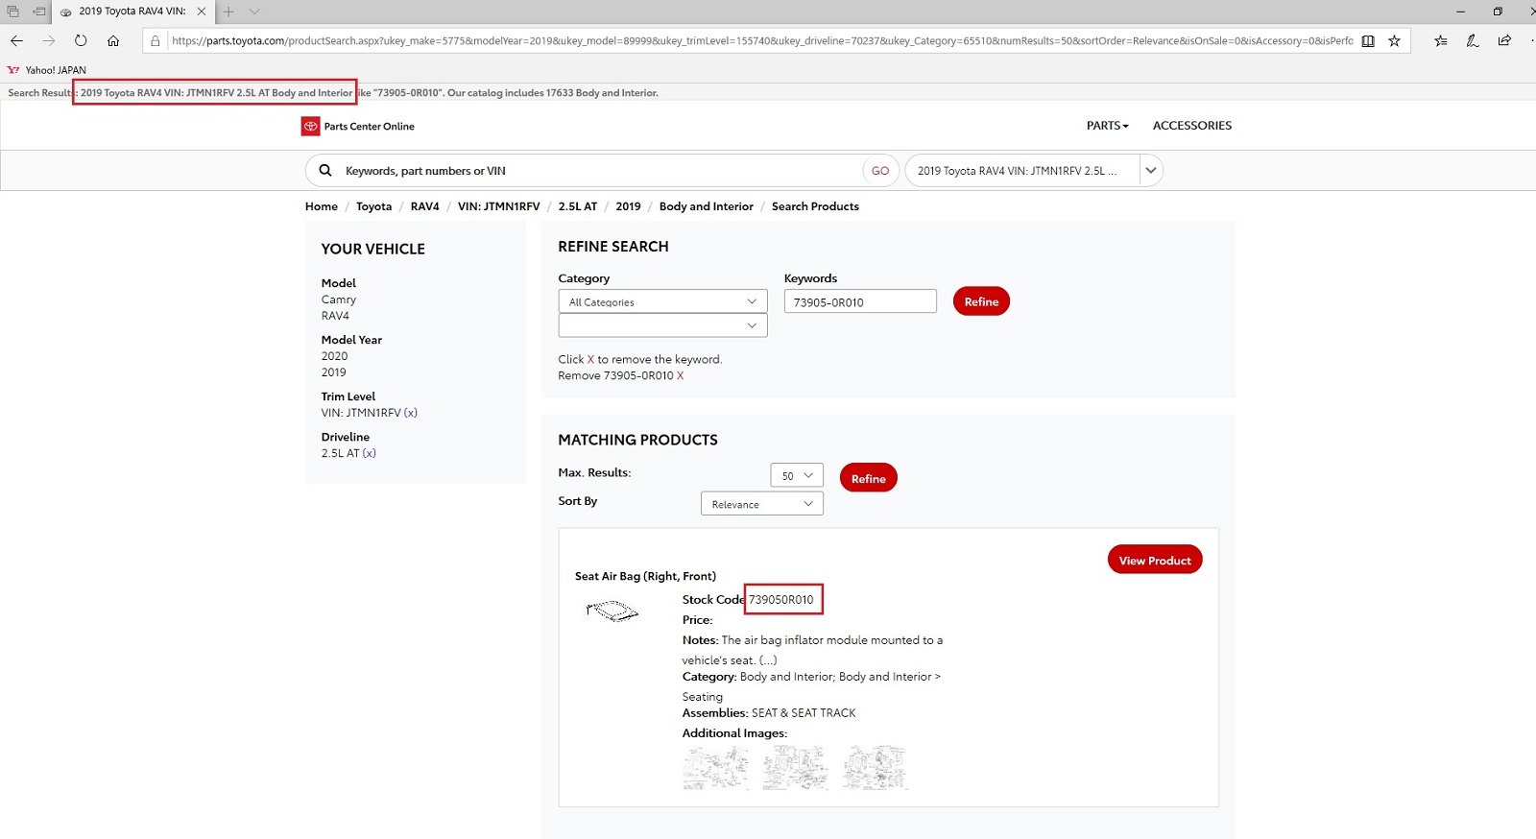
Task: Go back to the previous page
Action: [x=16, y=40]
